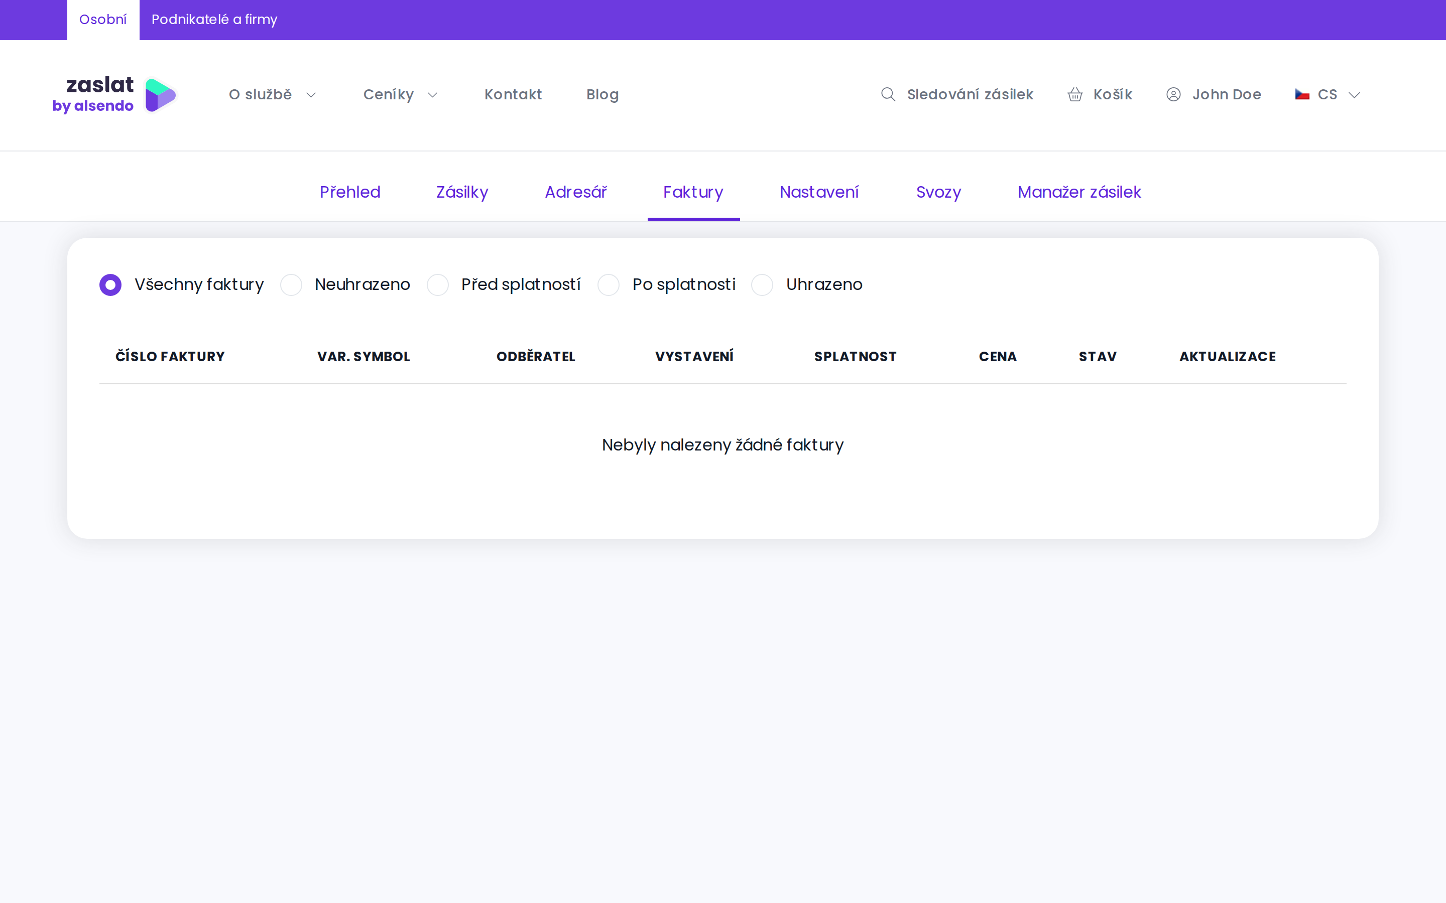Screen dimensions: 1446x903
Task: Expand the Ceníky dropdown chevron
Action: (x=433, y=95)
